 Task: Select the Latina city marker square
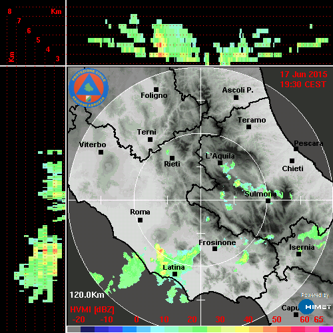tap(174, 274)
